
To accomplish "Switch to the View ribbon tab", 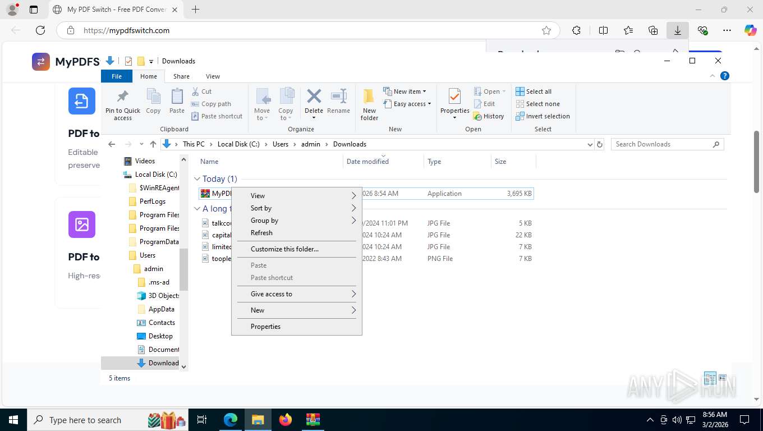I will 213,76.
